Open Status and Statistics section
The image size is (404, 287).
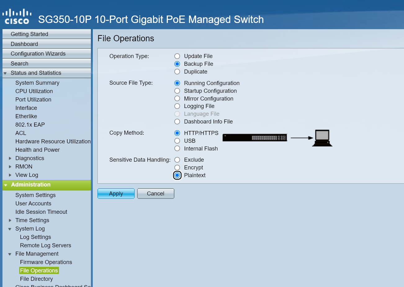(x=47, y=73)
